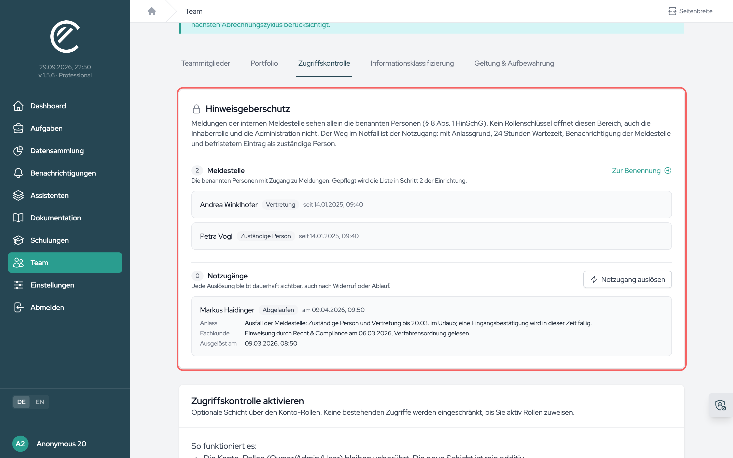Click the Zuständige Person role badge
The width and height of the screenshot is (733, 458).
point(265,236)
